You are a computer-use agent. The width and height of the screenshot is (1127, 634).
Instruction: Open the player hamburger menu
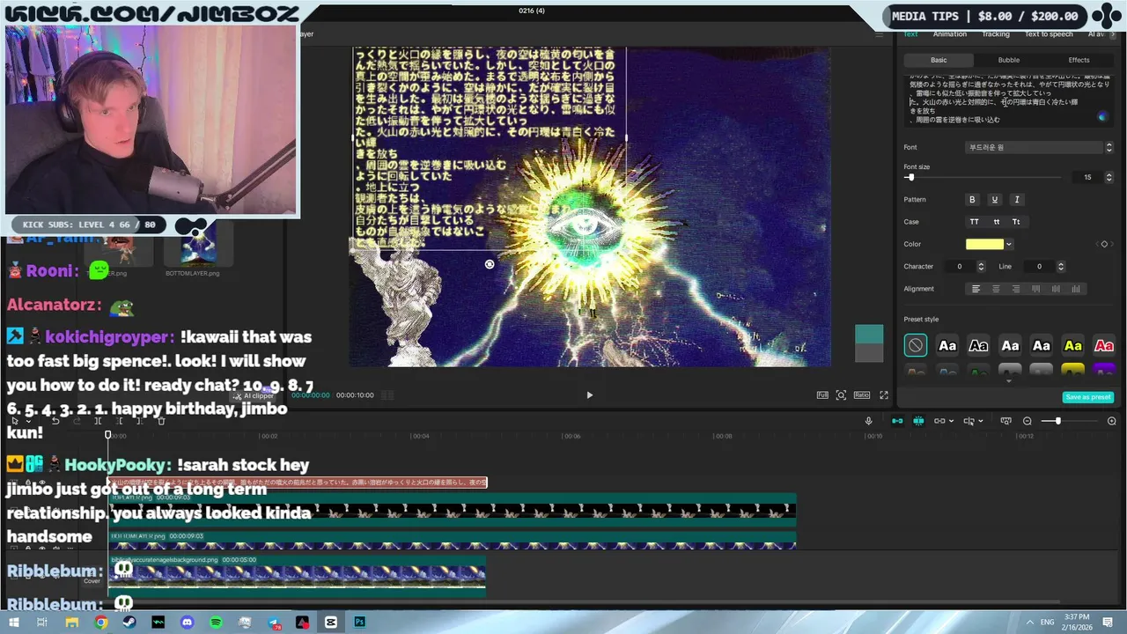(879, 34)
